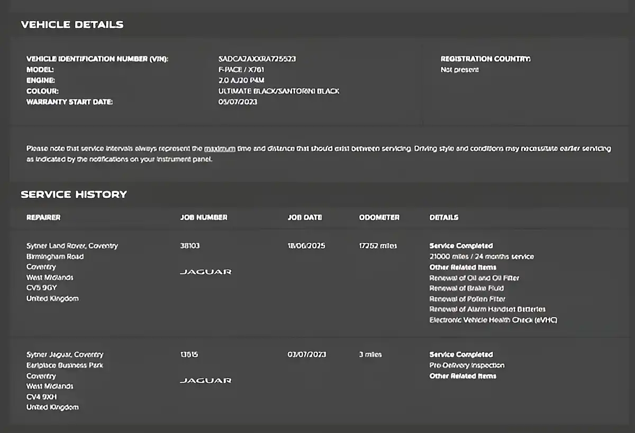Click 'Other Related Items' under Pre Delivery Inspection
Image resolution: width=635 pixels, height=433 pixels.
463,376
